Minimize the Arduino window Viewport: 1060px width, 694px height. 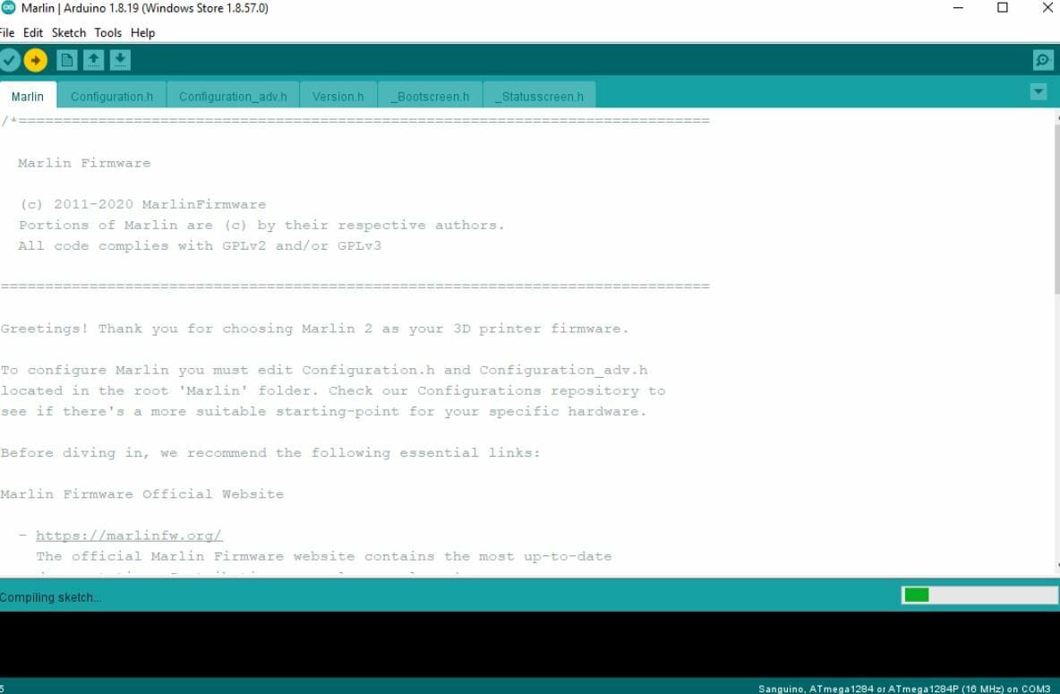click(x=958, y=7)
